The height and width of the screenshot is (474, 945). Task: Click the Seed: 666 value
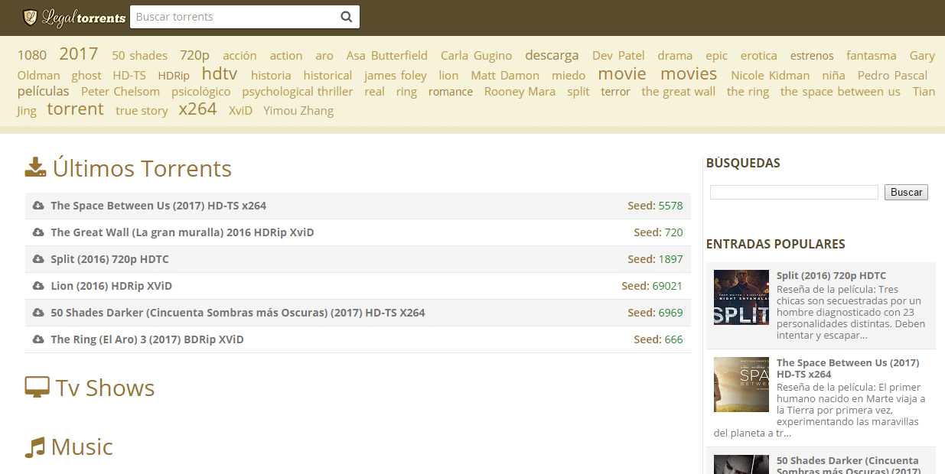coord(673,339)
